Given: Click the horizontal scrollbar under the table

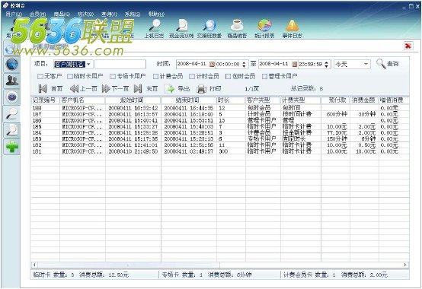Looking at the screenshot, I should [220, 265].
